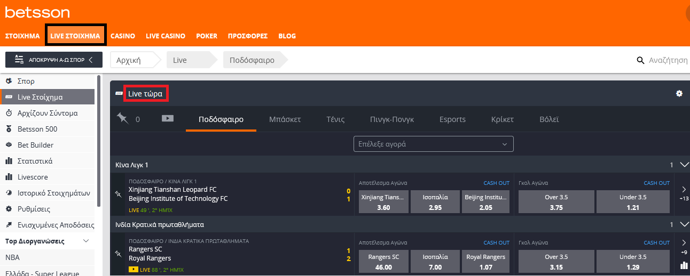690x276 pixels.
Task: Click the Σπορ sidebar icon
Action: (x=9, y=81)
